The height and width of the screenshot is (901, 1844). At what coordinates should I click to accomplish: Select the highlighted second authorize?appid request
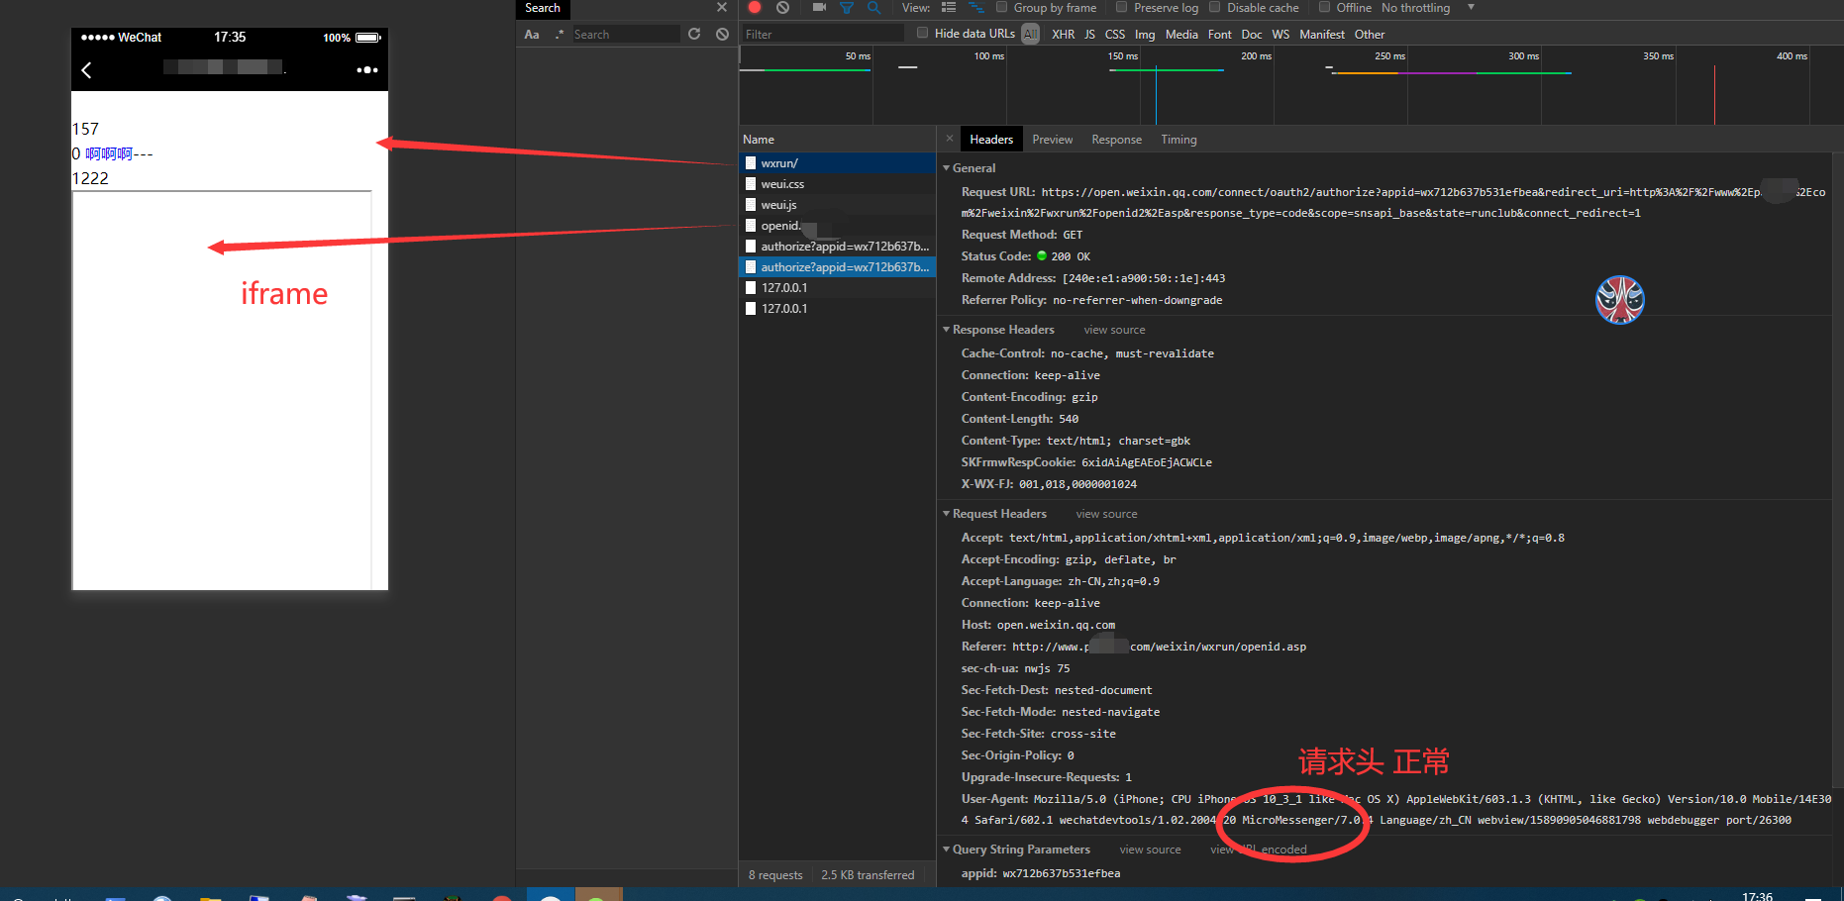pos(838,267)
